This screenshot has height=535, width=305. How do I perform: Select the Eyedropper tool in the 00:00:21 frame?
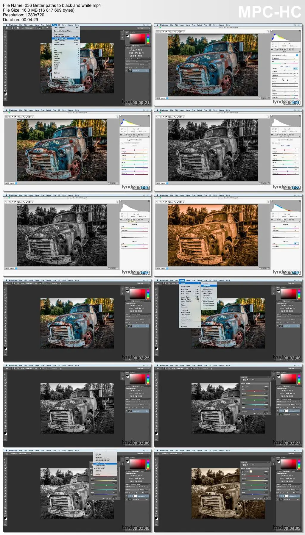(5, 48)
